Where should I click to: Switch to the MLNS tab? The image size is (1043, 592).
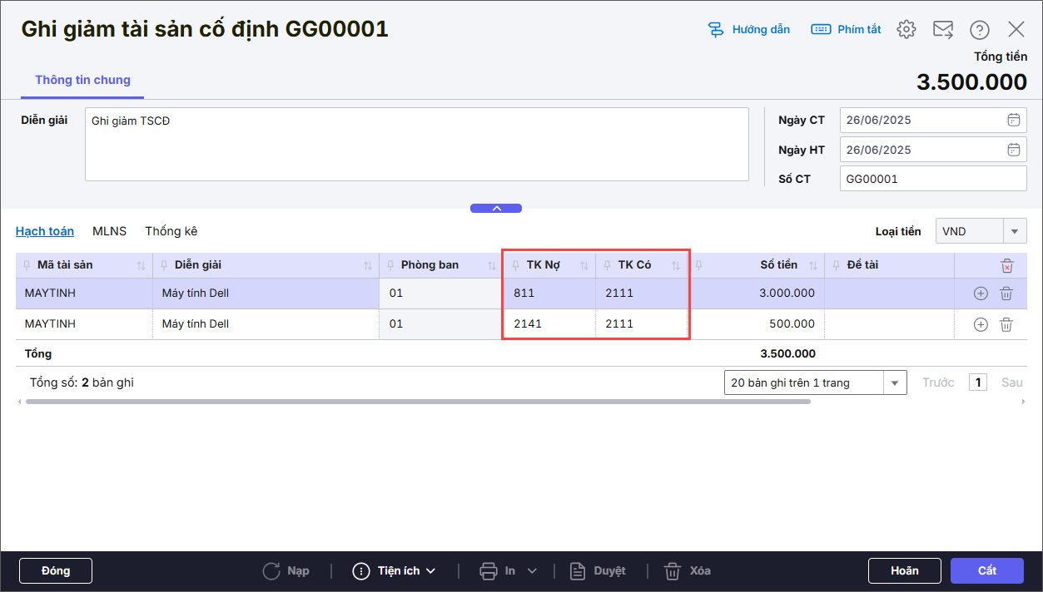click(x=109, y=231)
